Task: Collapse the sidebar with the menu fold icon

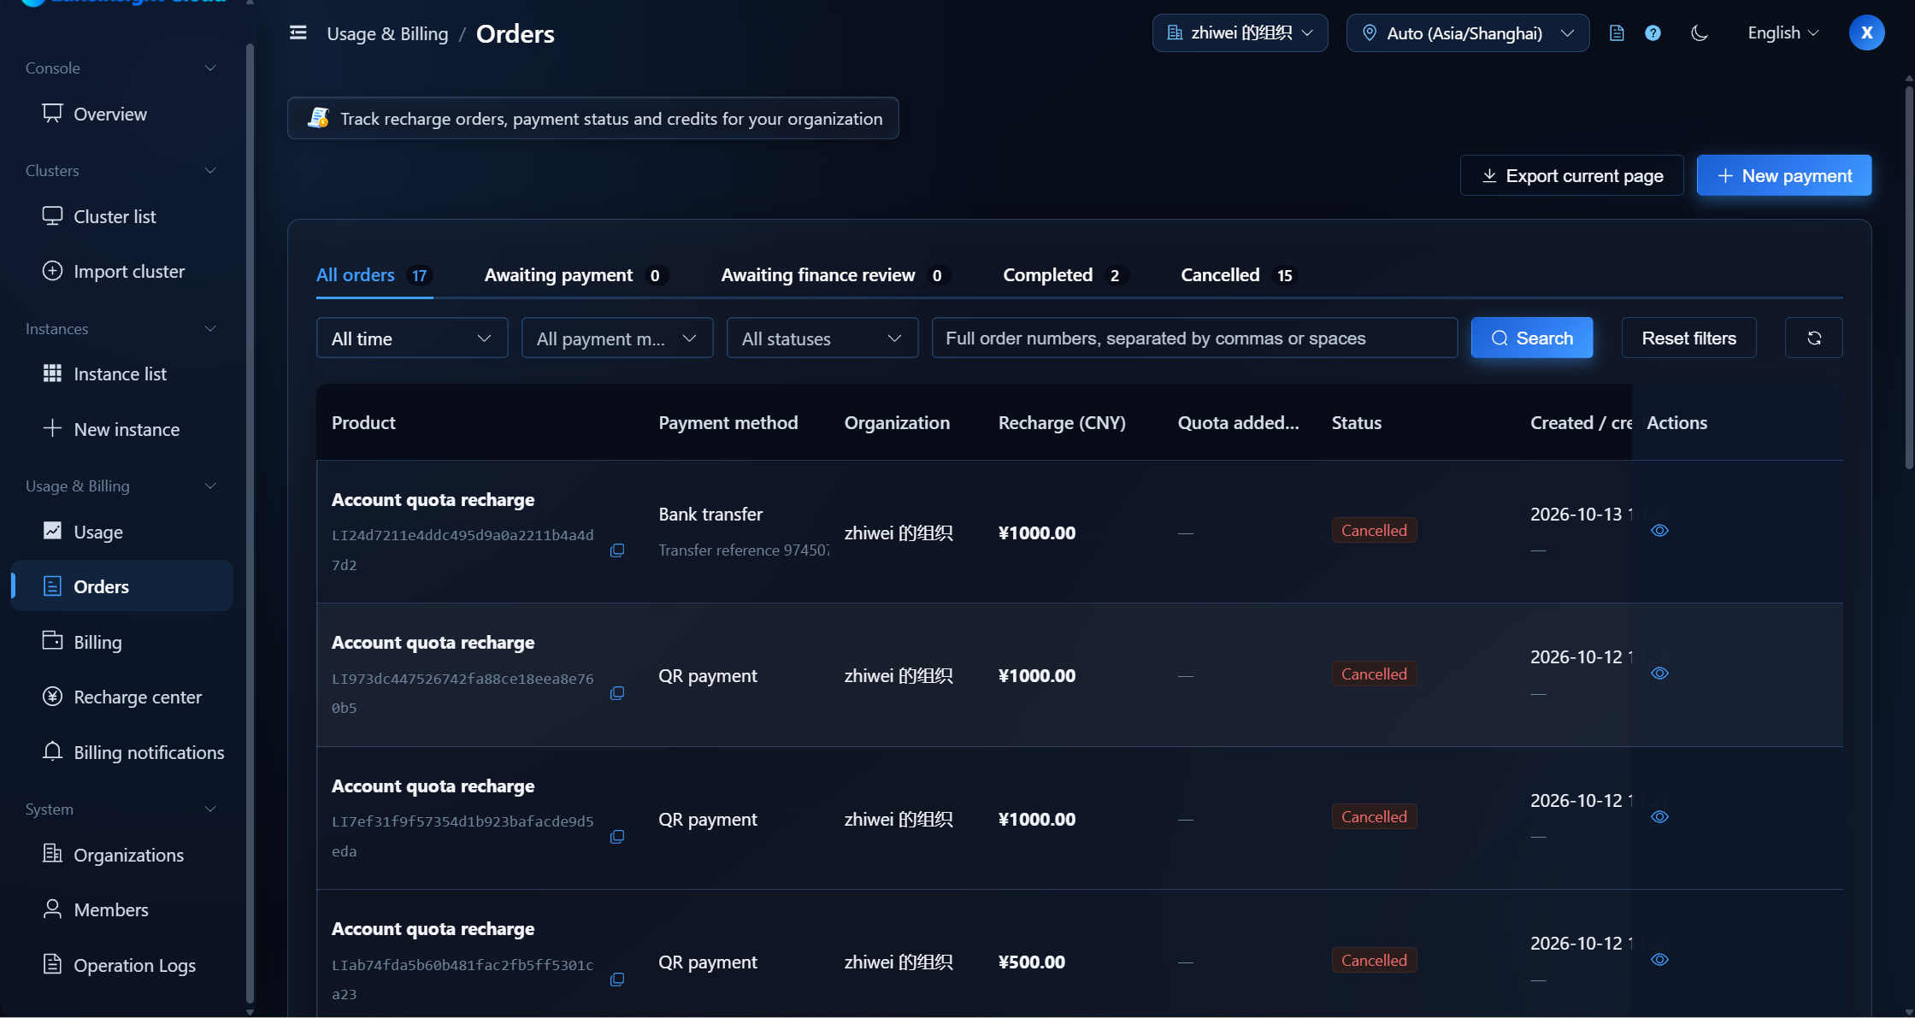Action: coord(298,32)
